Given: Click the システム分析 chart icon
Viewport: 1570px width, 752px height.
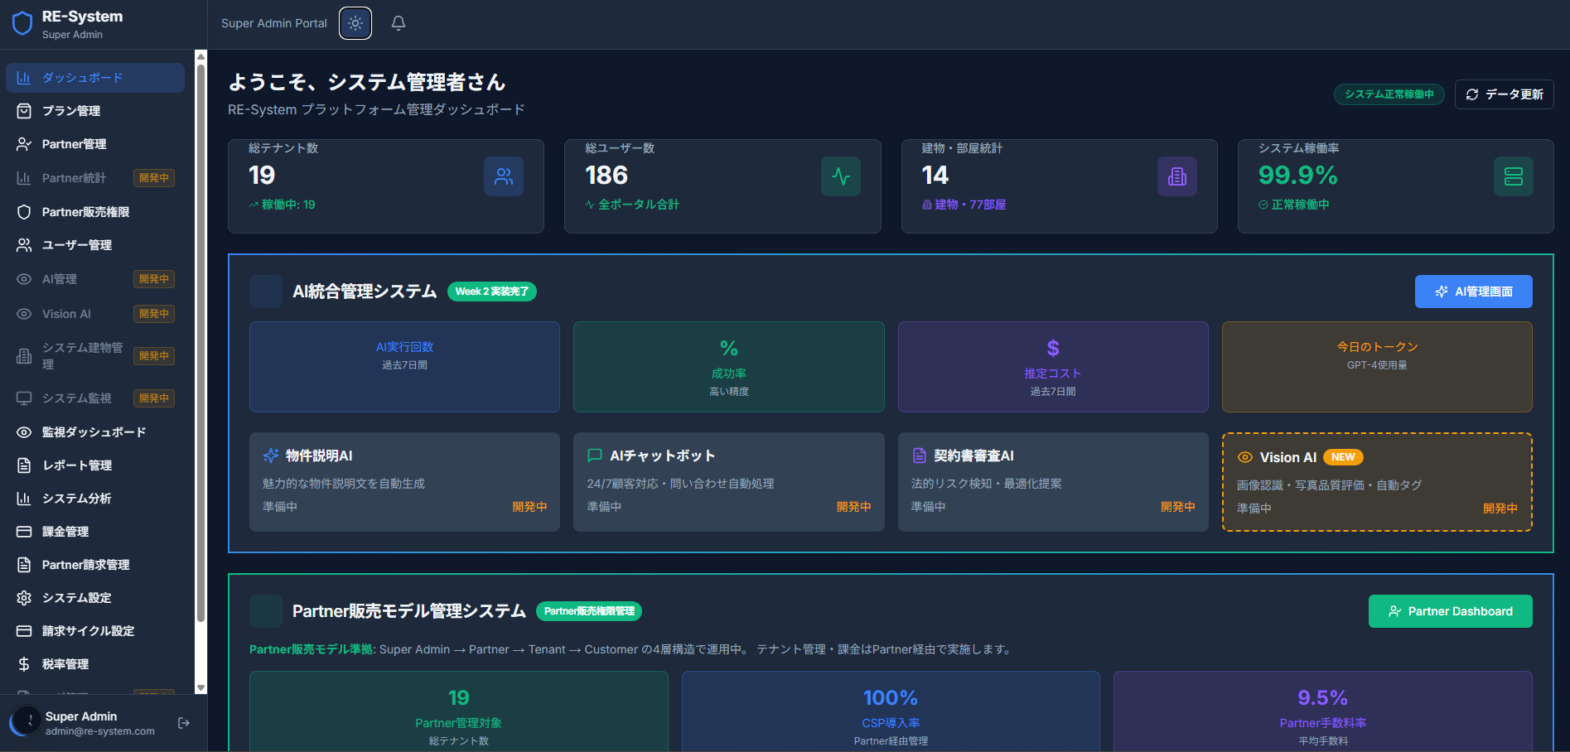Looking at the screenshot, I should (x=24, y=499).
